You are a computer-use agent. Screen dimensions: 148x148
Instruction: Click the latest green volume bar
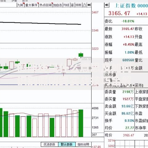pos(81,123)
